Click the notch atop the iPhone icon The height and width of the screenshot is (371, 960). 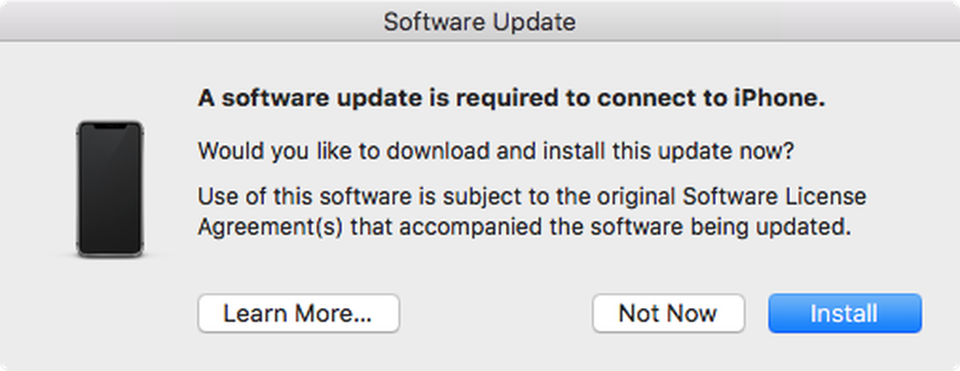(x=110, y=126)
